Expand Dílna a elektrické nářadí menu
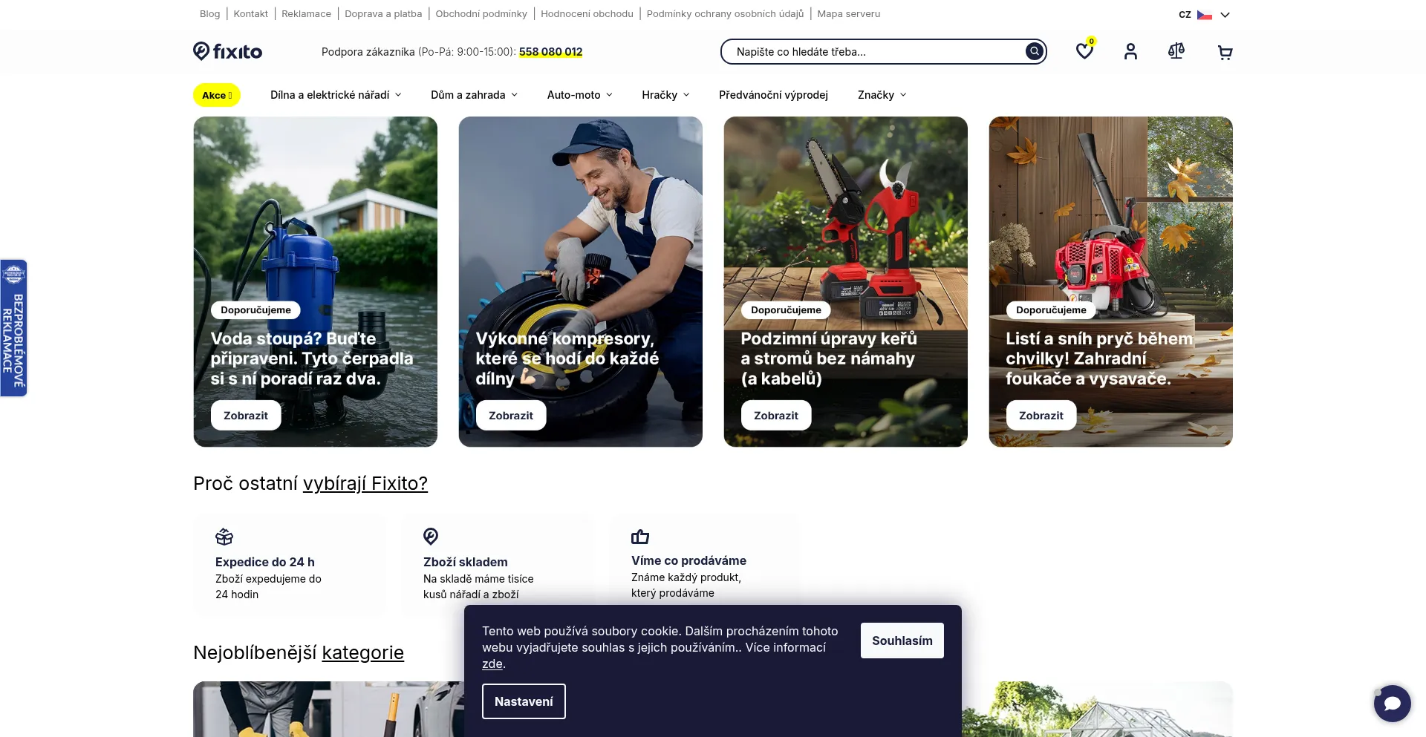Image resolution: width=1426 pixels, height=737 pixels. pyautogui.click(x=336, y=95)
